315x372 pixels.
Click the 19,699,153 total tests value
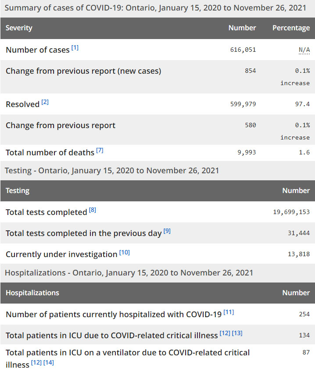[291, 212]
